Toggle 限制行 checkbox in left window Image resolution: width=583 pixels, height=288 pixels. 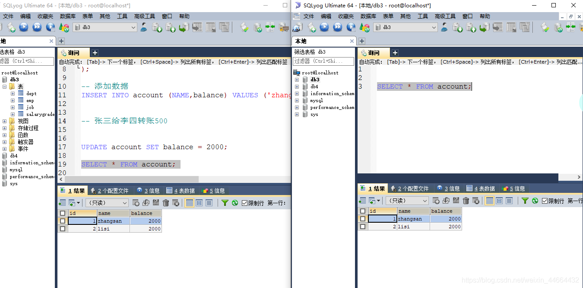click(x=245, y=203)
